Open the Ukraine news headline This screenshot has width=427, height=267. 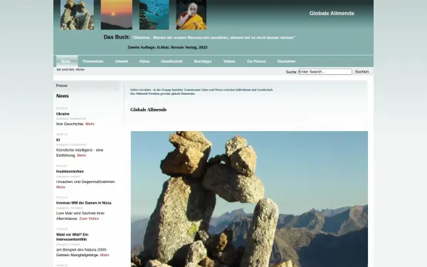pos(63,114)
